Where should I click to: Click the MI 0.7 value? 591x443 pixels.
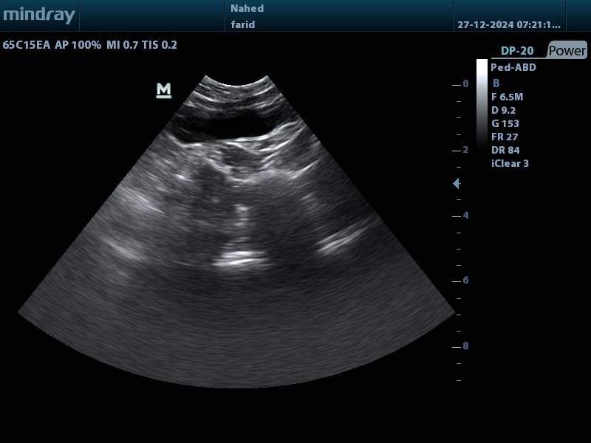123,45
